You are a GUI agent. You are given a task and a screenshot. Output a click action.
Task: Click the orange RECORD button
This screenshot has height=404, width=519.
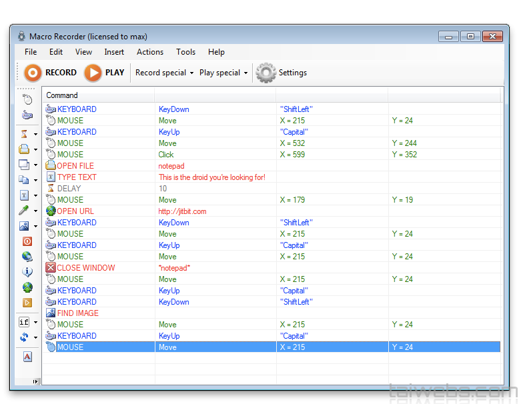click(50, 73)
